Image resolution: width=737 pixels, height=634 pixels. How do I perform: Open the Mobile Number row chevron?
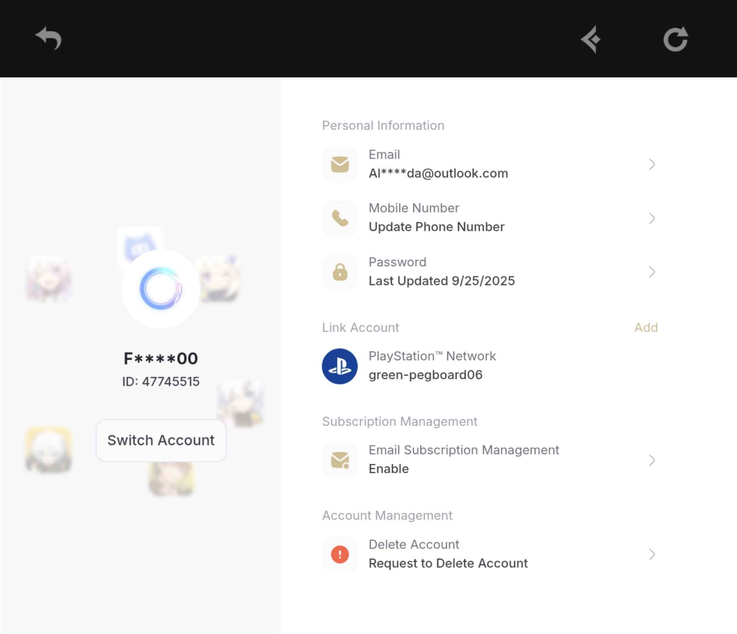[x=652, y=218]
